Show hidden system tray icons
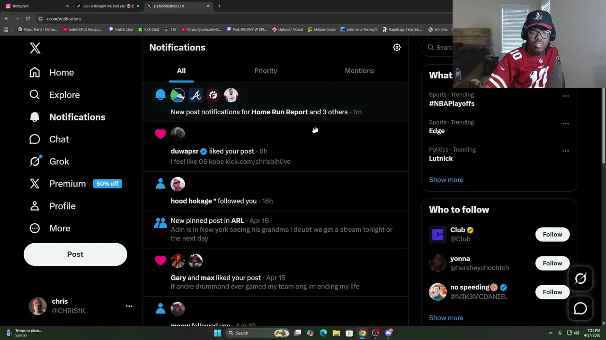 [x=550, y=333]
